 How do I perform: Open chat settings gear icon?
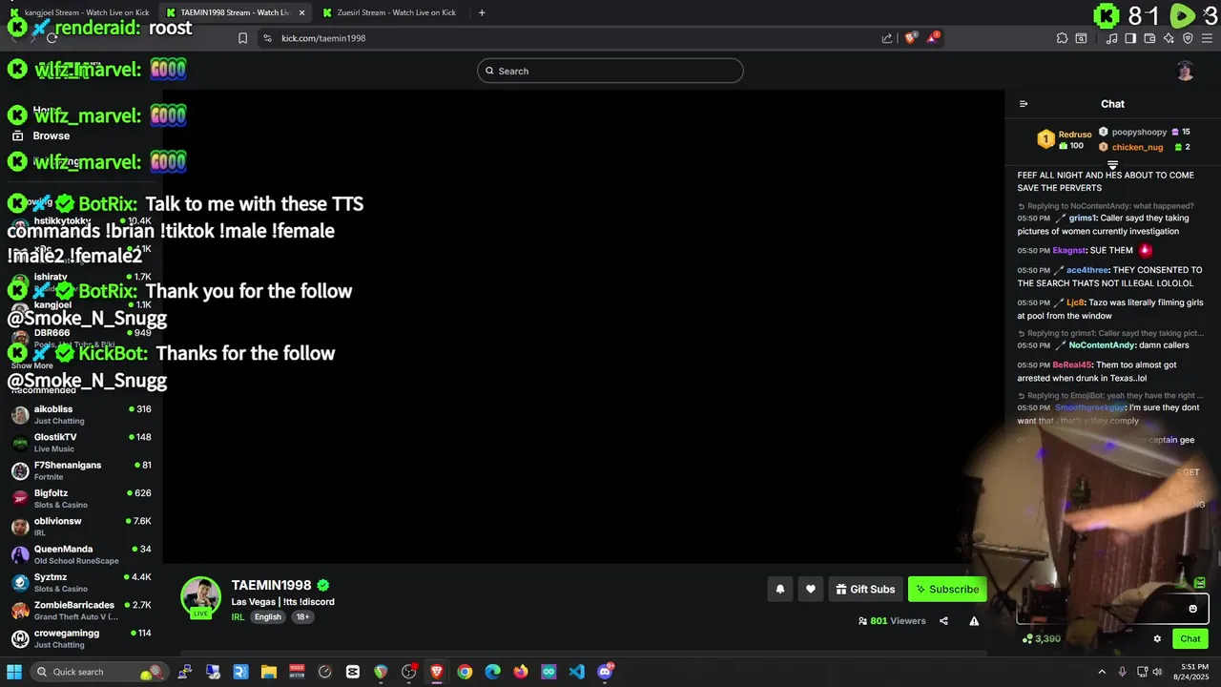point(1157,639)
